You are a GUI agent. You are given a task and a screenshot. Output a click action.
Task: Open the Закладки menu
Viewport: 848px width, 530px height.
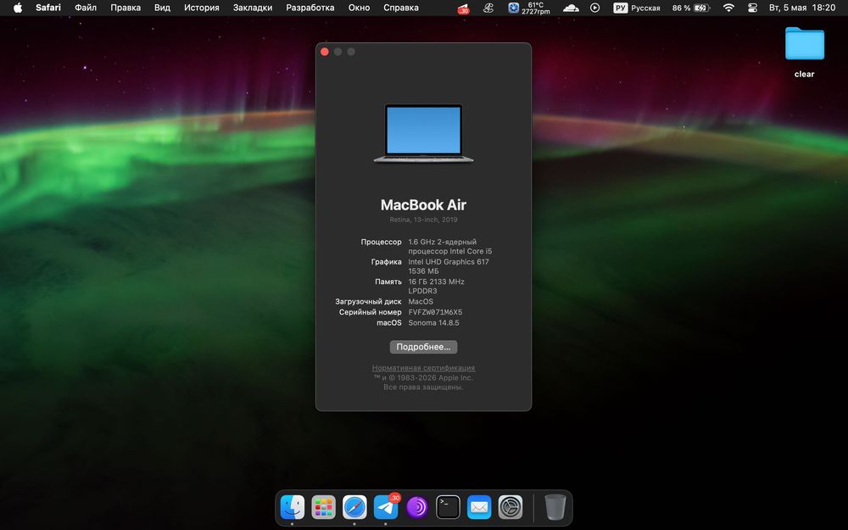(253, 8)
